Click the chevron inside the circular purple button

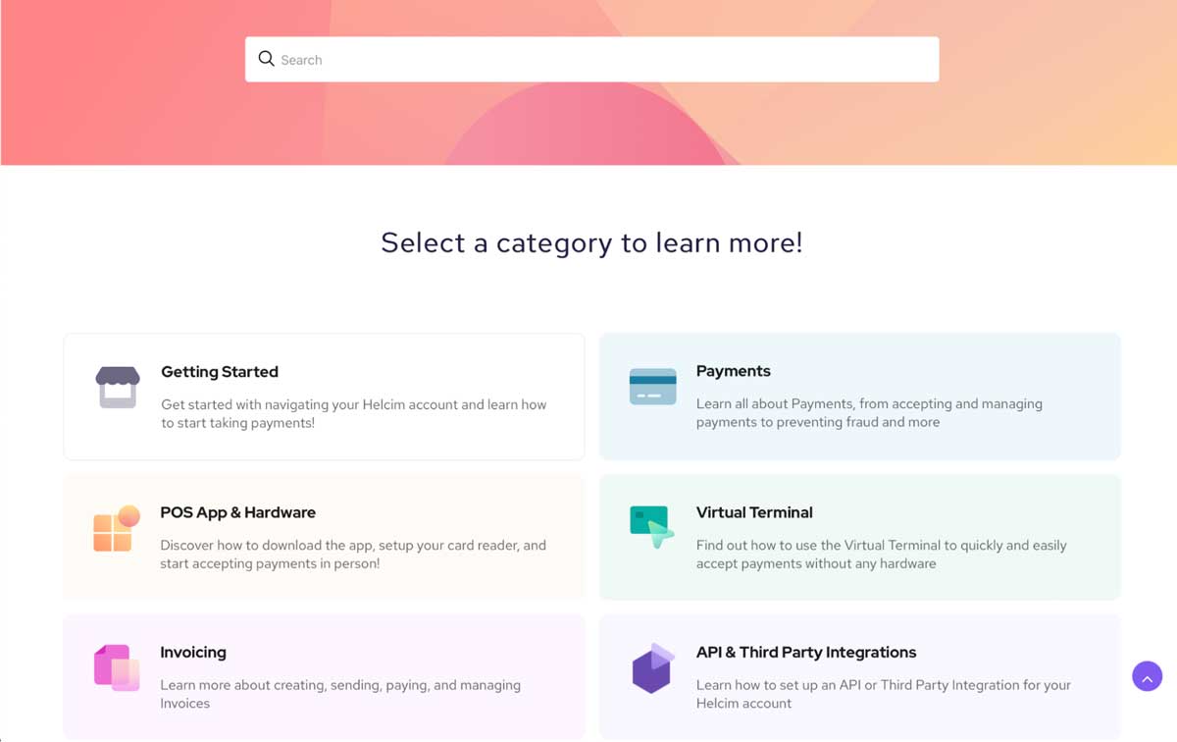pyautogui.click(x=1147, y=676)
